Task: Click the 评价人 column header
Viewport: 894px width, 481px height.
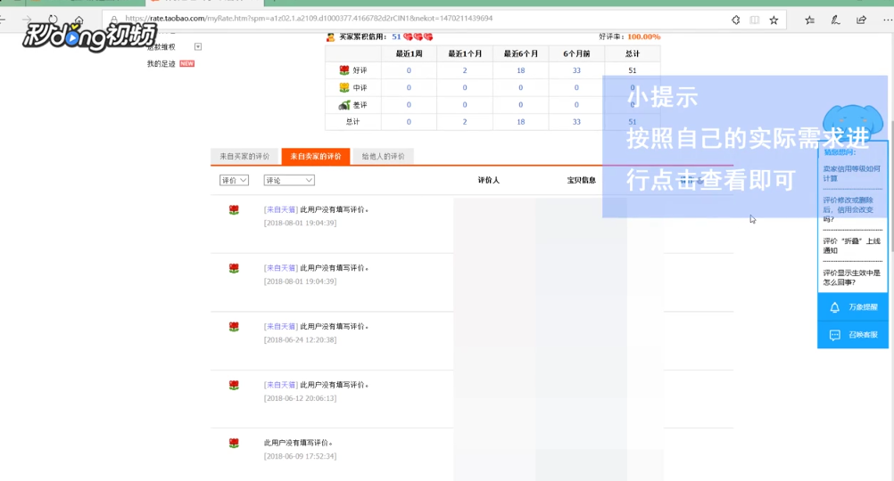Action: pyautogui.click(x=489, y=180)
